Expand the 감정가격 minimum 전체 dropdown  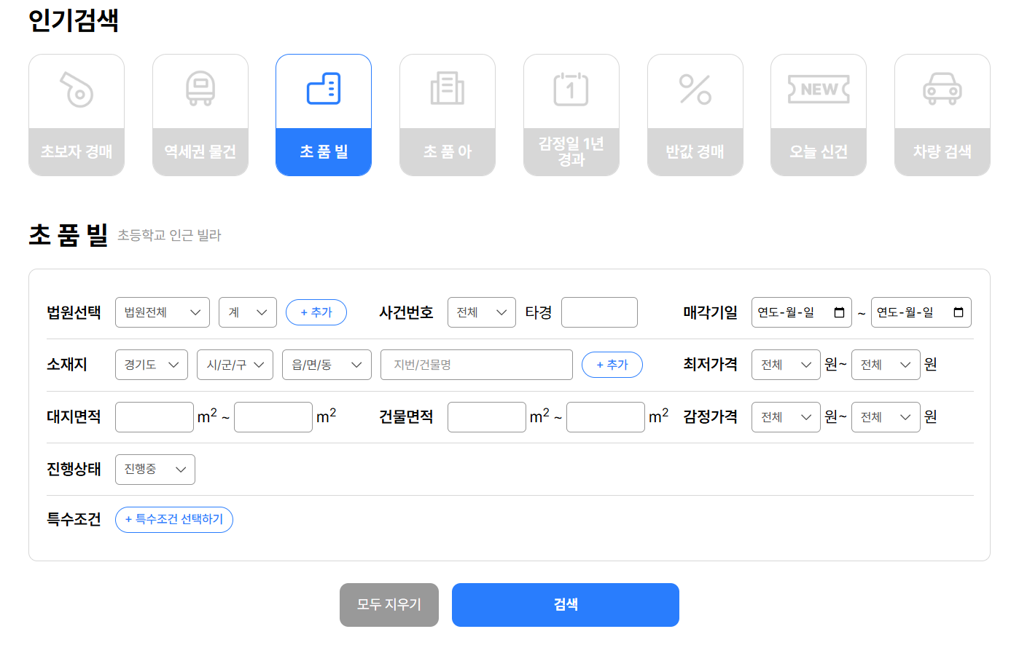(786, 417)
